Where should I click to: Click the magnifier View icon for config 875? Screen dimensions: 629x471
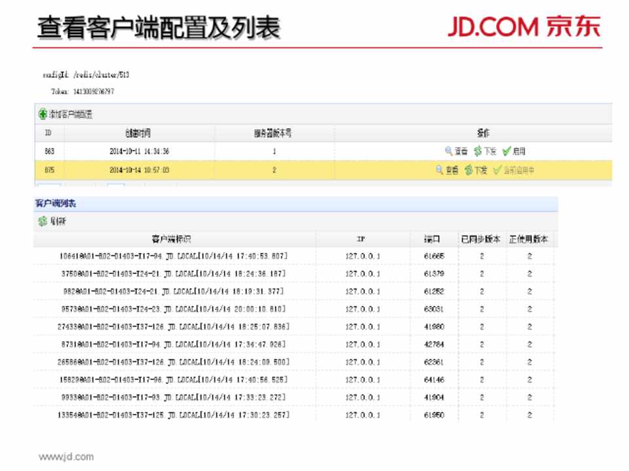[x=440, y=170]
